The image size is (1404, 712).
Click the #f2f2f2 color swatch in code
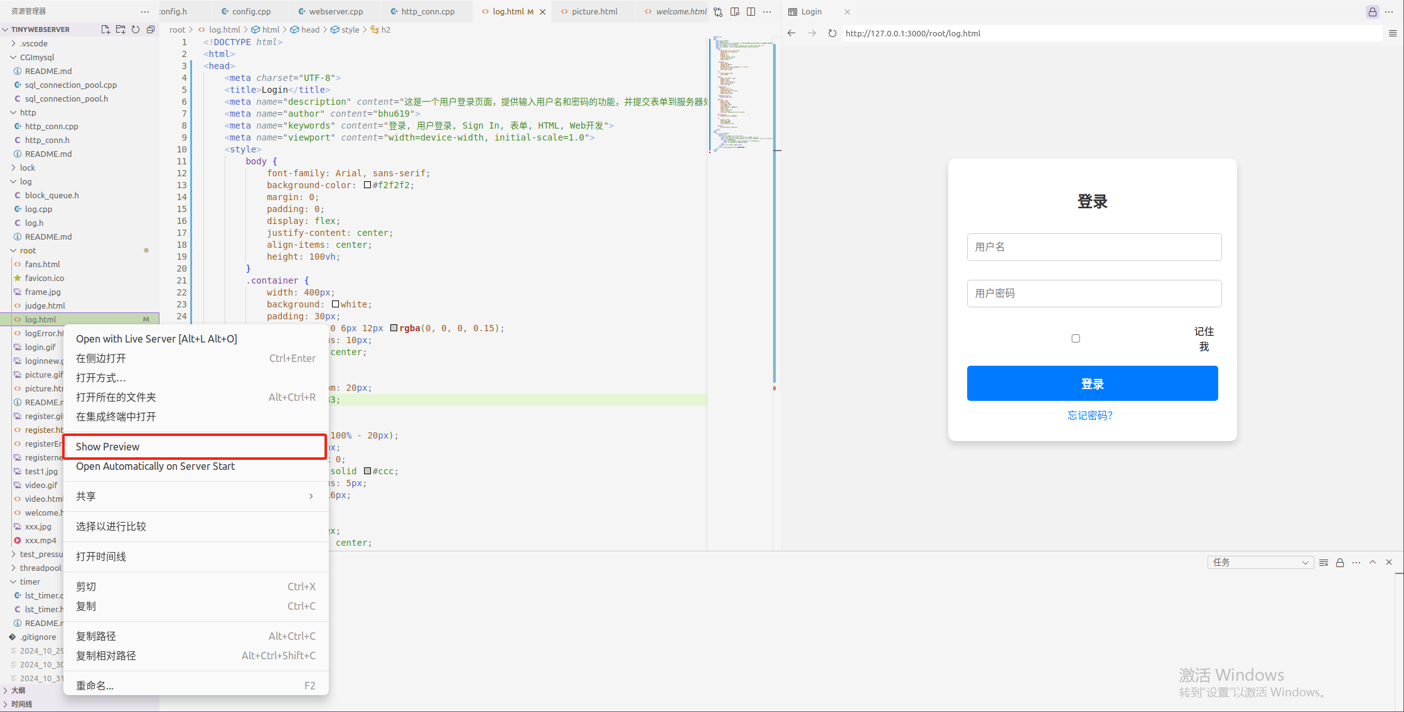[368, 185]
